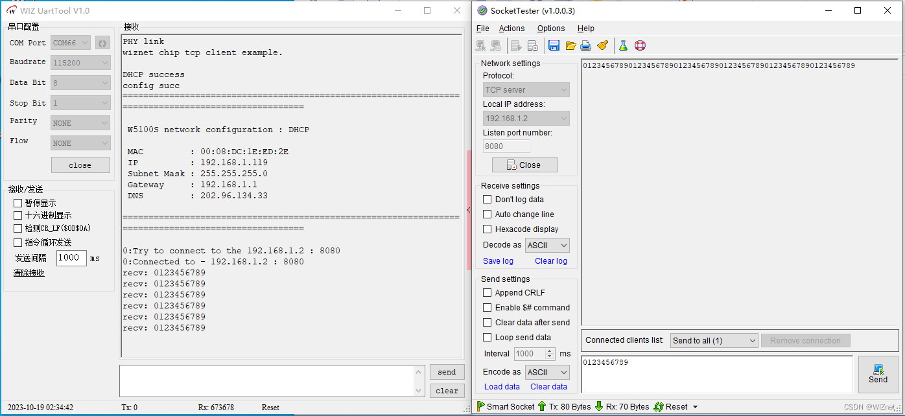Open the Protocol TCP server dropdown
Screen dimensions: 905x416
526,90
